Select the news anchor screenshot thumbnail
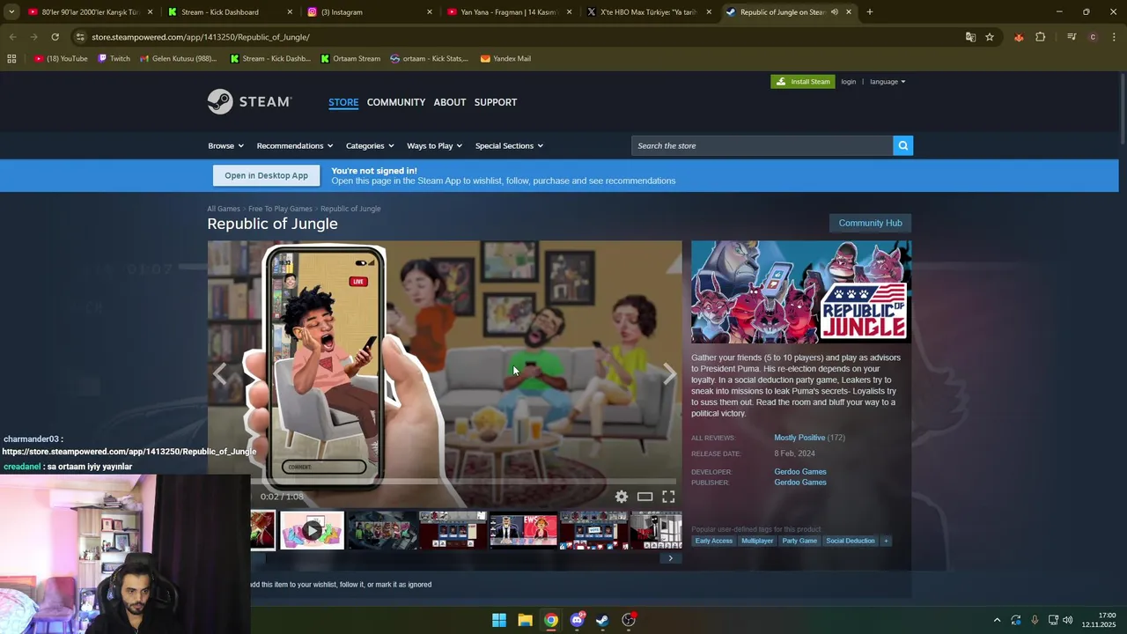The width and height of the screenshot is (1127, 634). 523,531
